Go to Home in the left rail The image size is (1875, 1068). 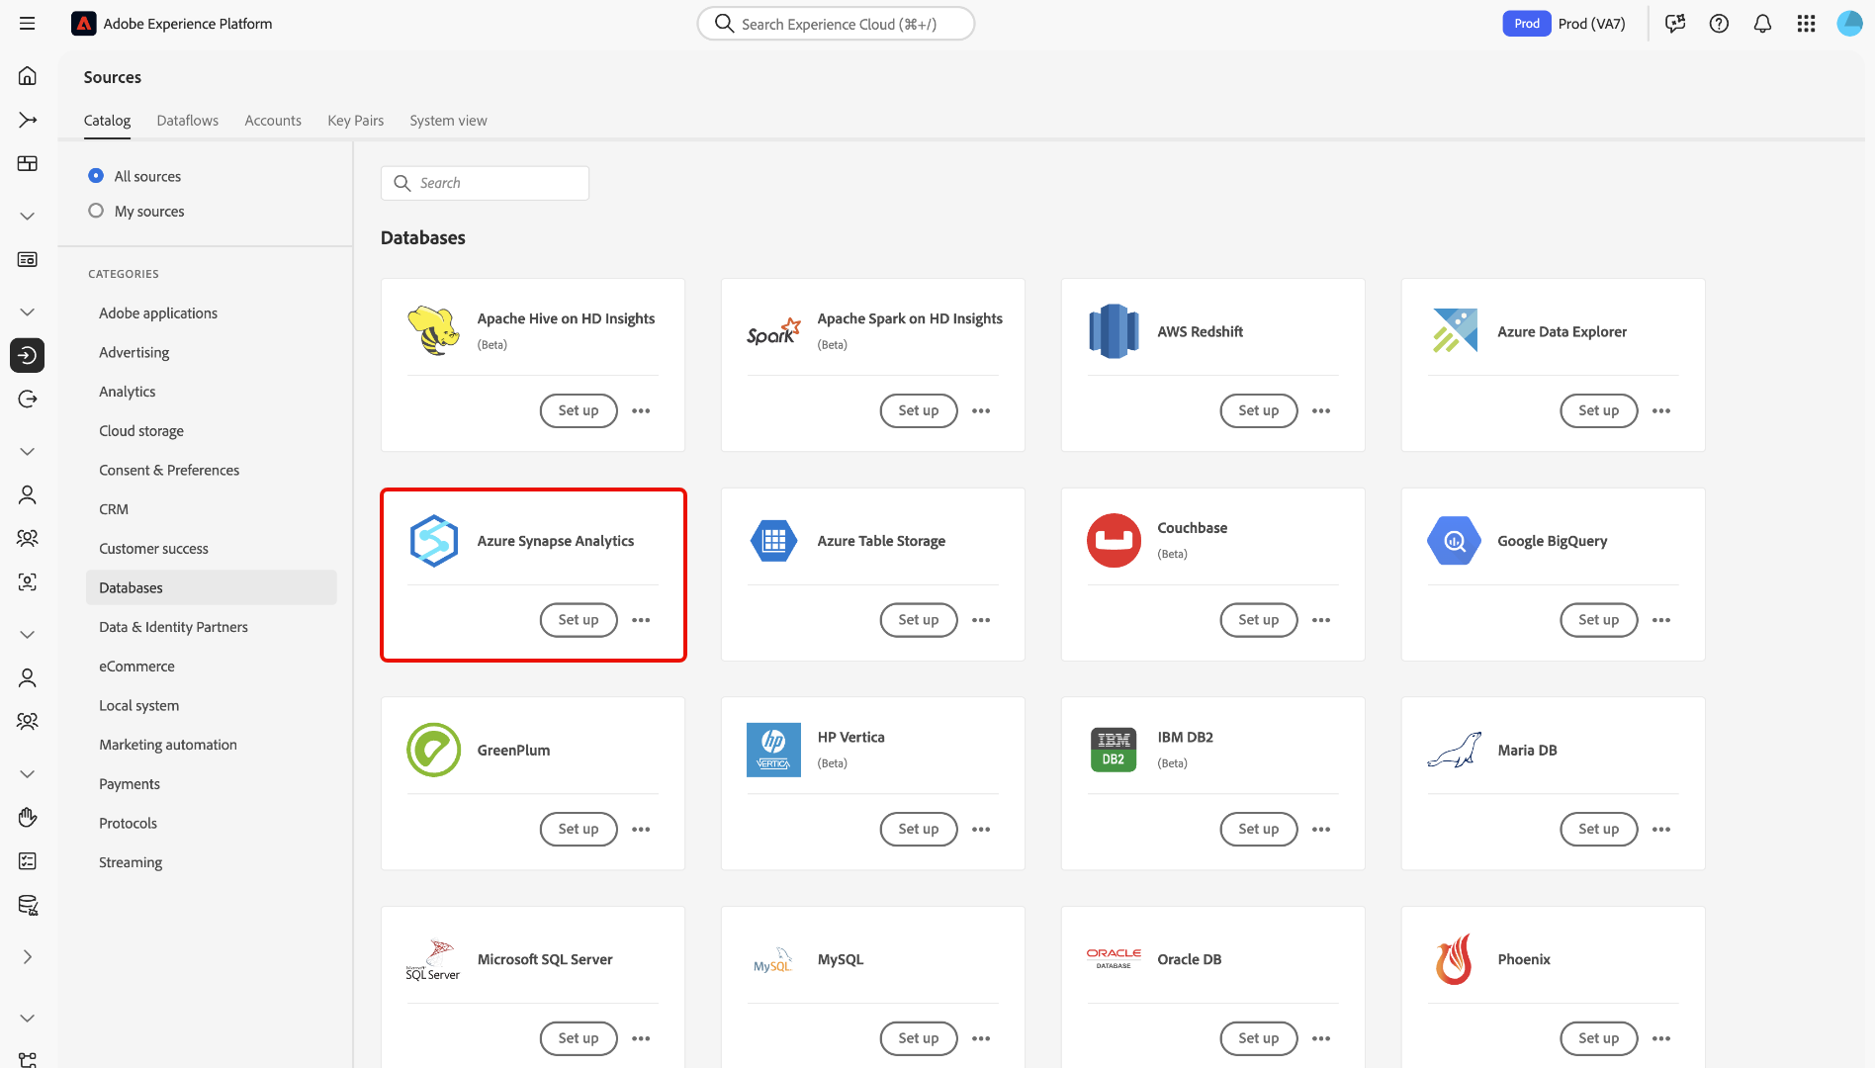tap(28, 76)
